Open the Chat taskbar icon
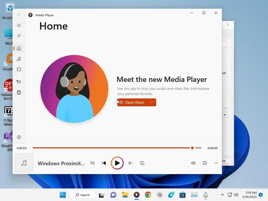 pyautogui.click(x=113, y=195)
